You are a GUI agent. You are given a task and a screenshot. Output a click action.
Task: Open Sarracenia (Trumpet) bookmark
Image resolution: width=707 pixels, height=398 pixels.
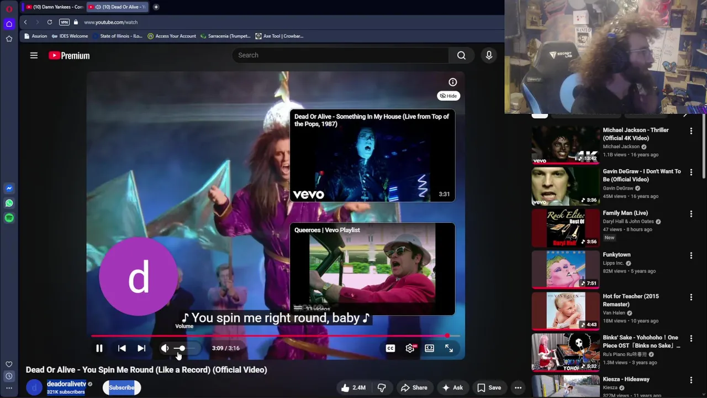click(225, 36)
